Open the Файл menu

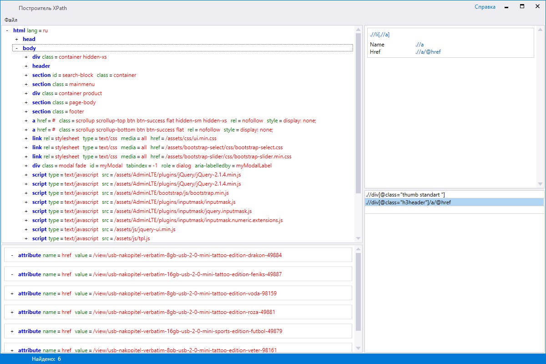(x=11, y=20)
